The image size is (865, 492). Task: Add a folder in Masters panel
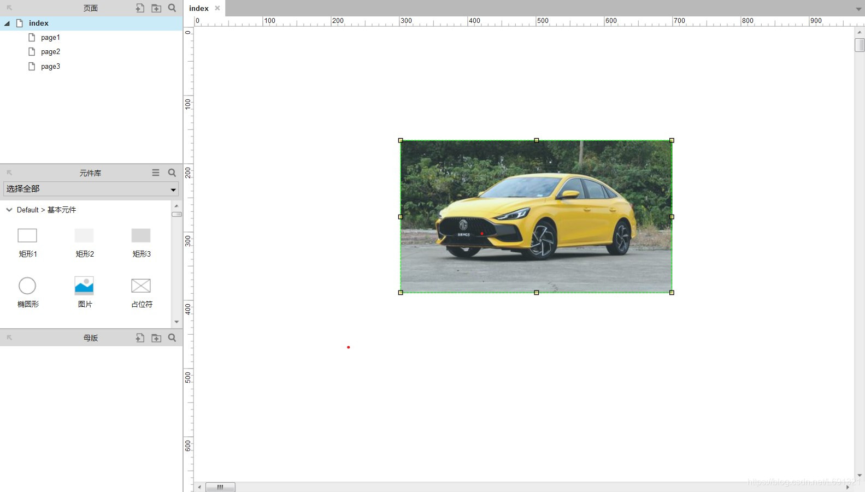tap(156, 338)
